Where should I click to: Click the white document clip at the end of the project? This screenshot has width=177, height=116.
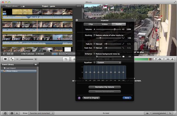tap(68, 49)
